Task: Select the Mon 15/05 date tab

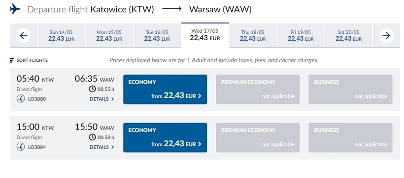Action: 109,36
